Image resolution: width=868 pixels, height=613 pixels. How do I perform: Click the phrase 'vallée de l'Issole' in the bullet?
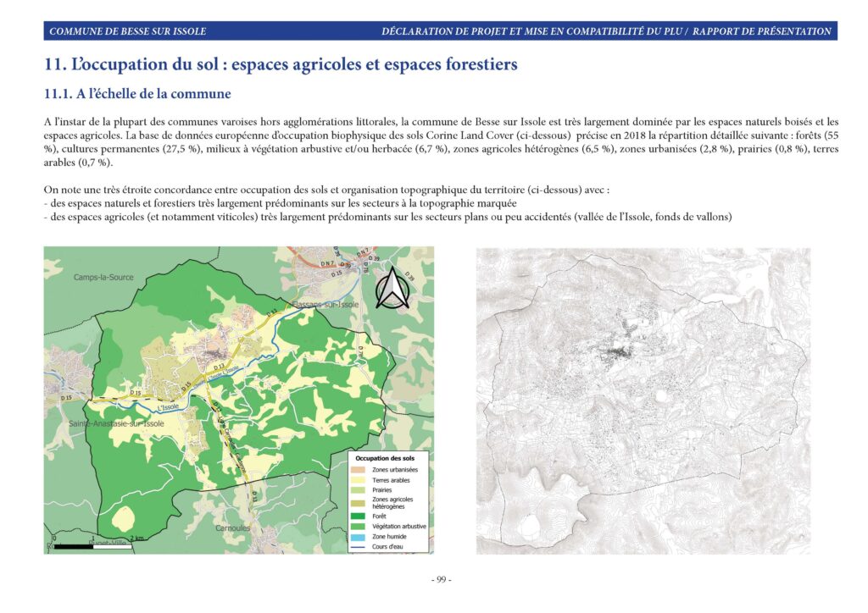614,218
